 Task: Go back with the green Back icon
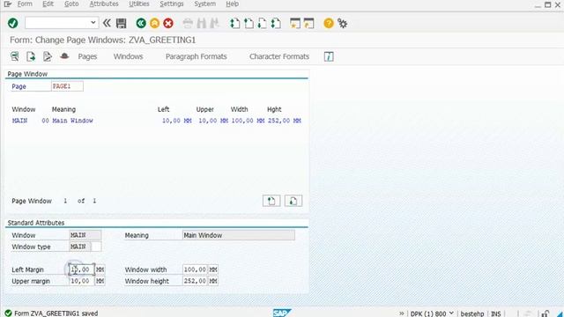(x=141, y=24)
